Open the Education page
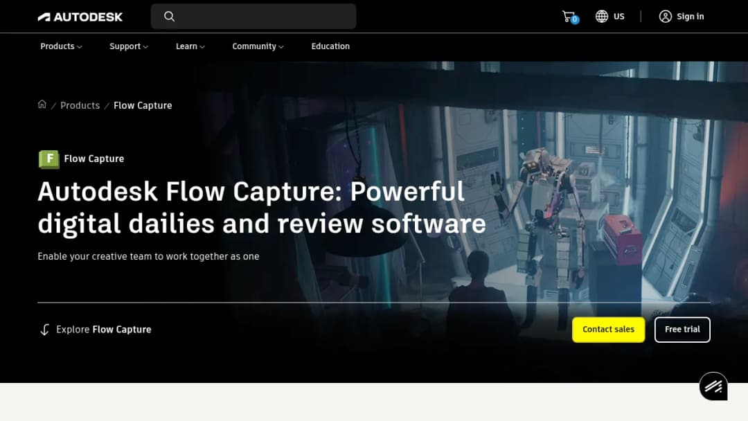Image resolution: width=748 pixels, height=421 pixels. (x=330, y=46)
